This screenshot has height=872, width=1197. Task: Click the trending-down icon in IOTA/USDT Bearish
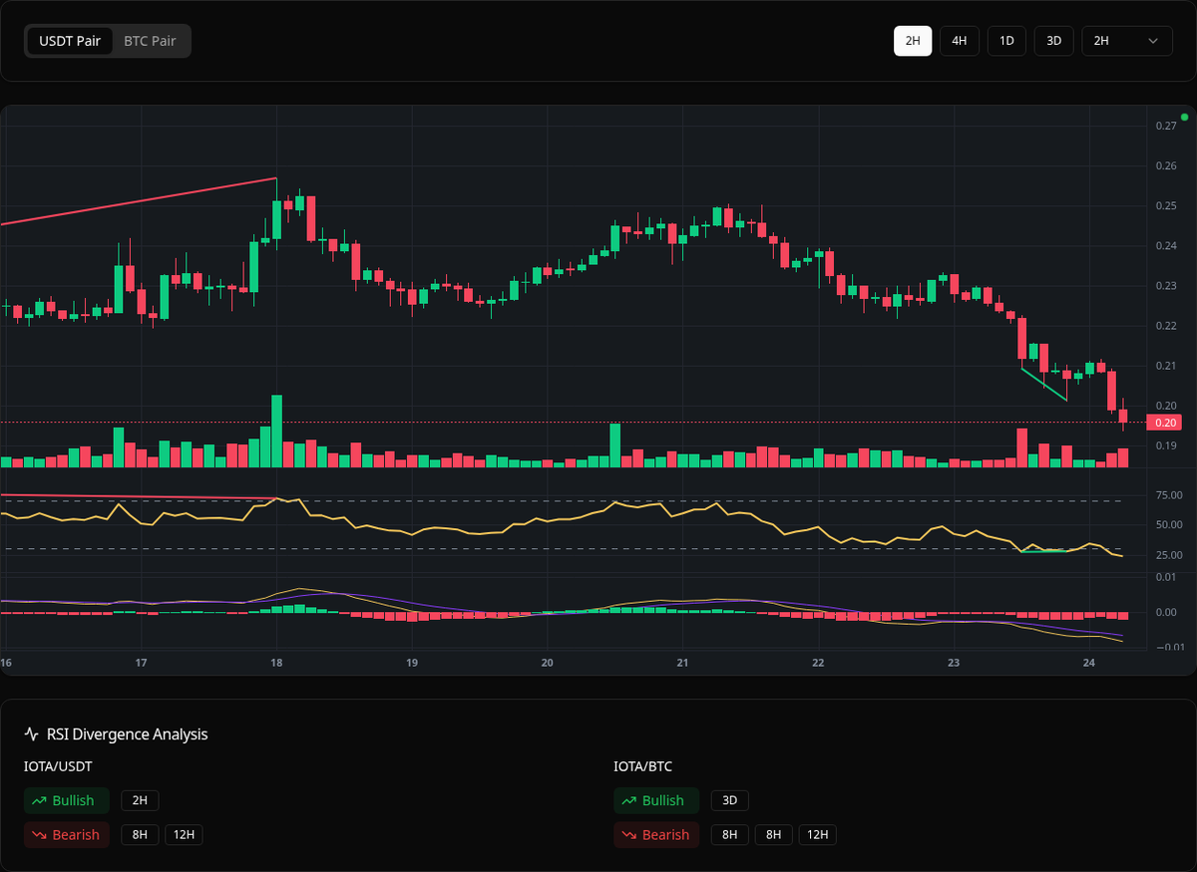[40, 835]
